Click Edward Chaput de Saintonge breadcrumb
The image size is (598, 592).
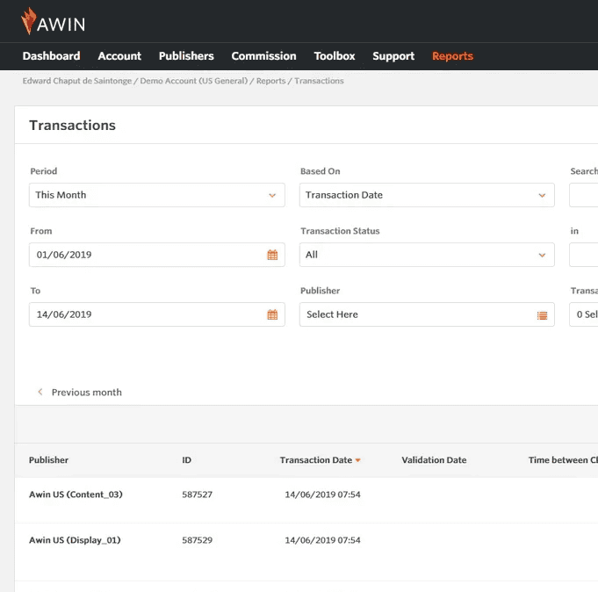tap(76, 81)
